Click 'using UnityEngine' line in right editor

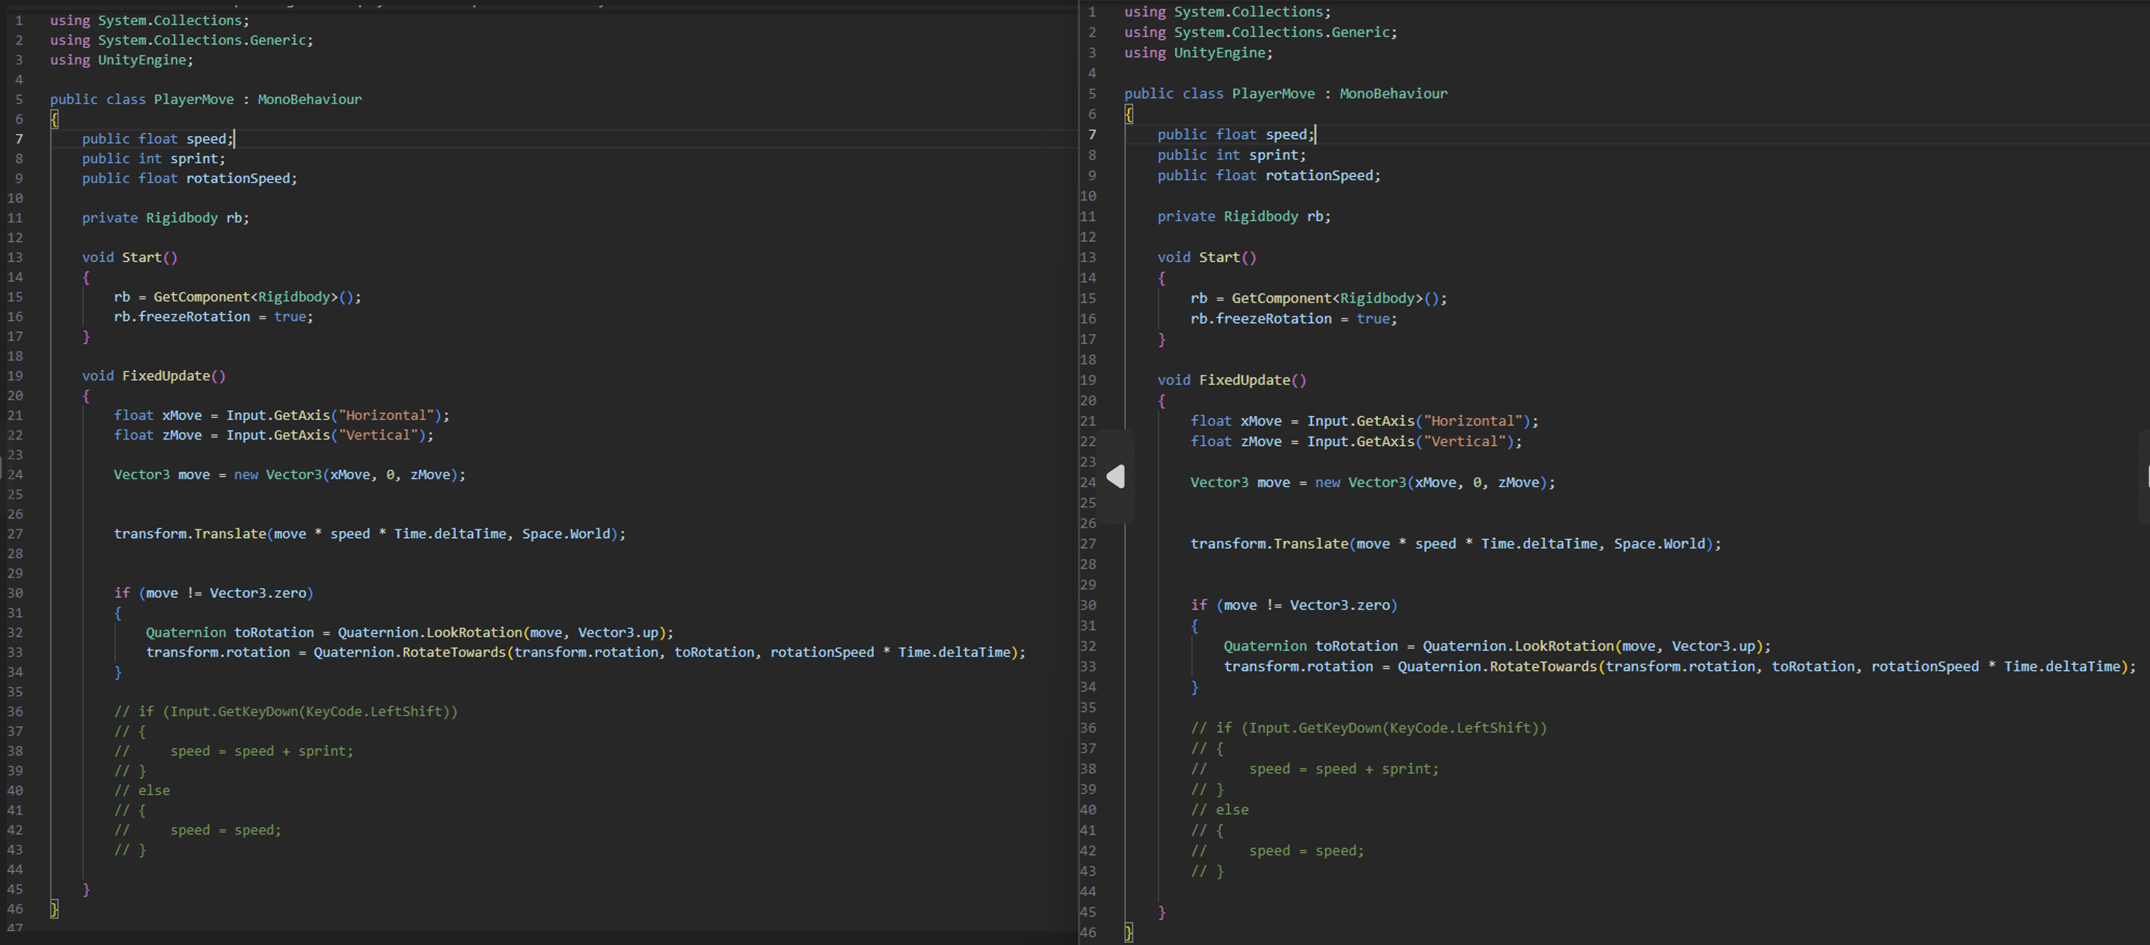(x=1198, y=53)
